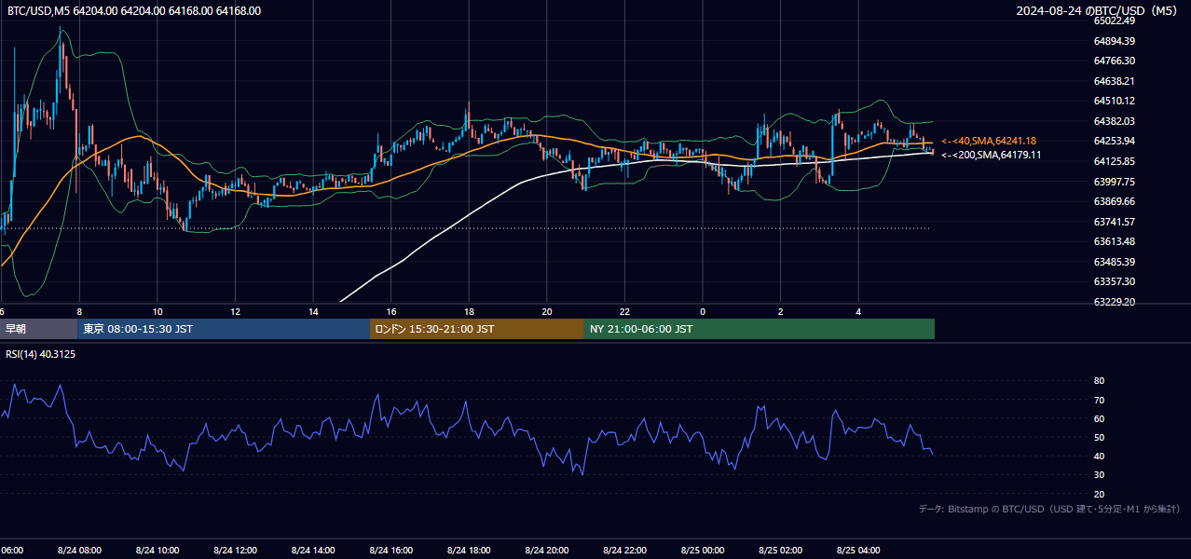
Task: Click the 8/24 18:00 time label
Action: point(469,550)
